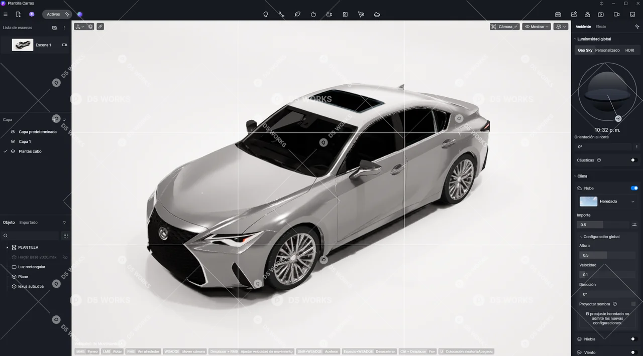Click the globe coordinate icon in viewport
Screen dimensions: 643x356
point(90,26)
